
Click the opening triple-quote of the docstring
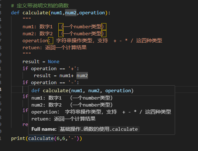[27, 19]
